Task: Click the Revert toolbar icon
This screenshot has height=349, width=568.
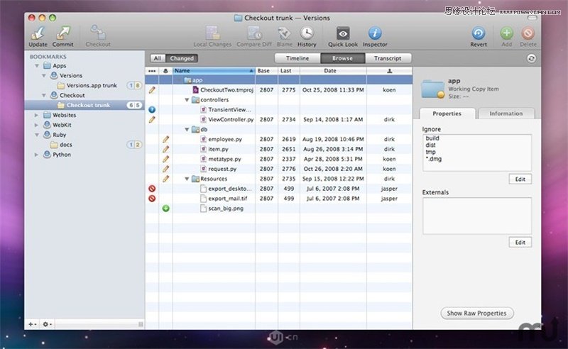Action: 479,33
